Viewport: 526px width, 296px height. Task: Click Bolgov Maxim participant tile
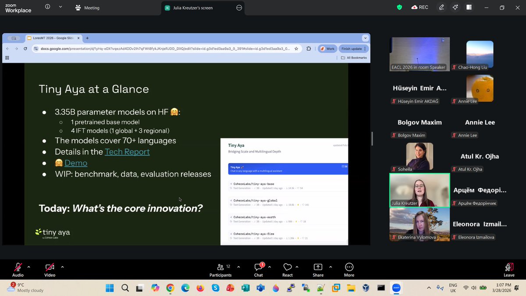pos(419,122)
